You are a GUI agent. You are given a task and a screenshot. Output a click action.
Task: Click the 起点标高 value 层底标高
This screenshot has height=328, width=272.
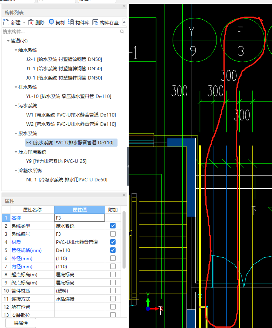80,274
